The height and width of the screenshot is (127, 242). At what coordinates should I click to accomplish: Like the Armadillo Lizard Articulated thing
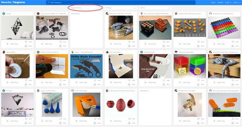pyautogui.click(x=198, y=119)
